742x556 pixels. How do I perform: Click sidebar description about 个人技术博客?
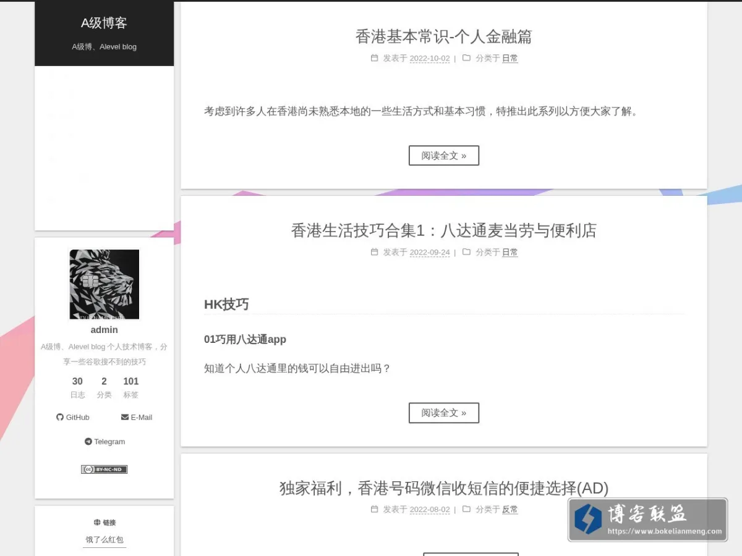[104, 354]
